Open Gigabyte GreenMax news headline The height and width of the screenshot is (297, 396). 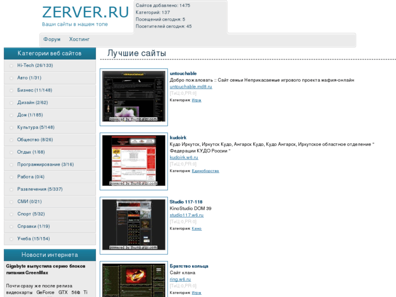click(x=46, y=269)
